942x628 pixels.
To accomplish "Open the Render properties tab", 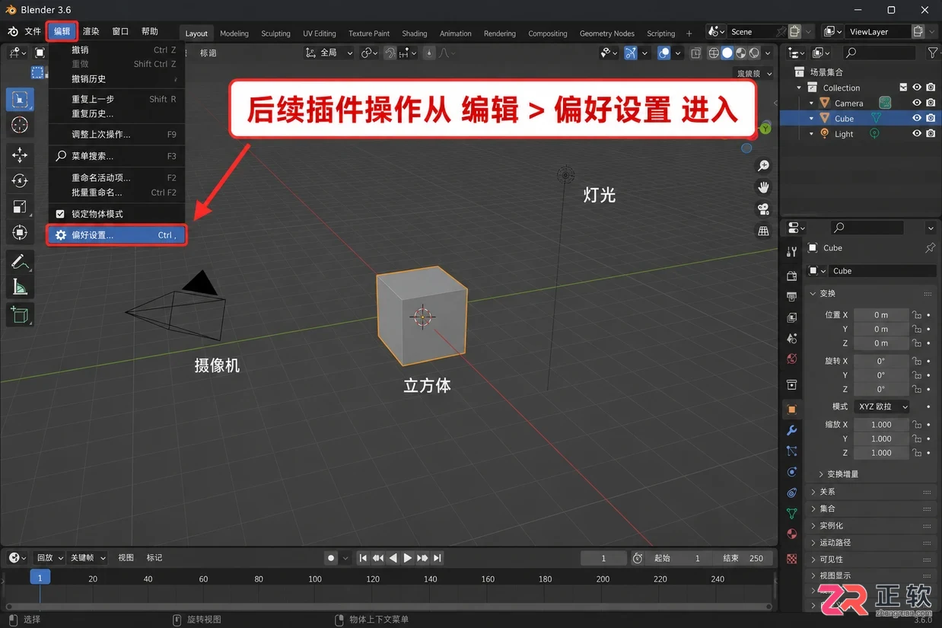I will [x=792, y=276].
